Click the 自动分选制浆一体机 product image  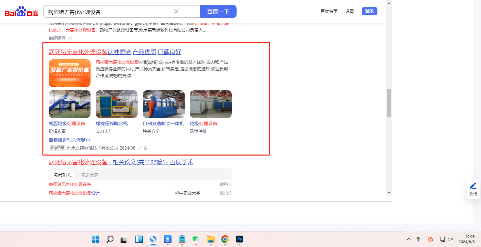164,104
